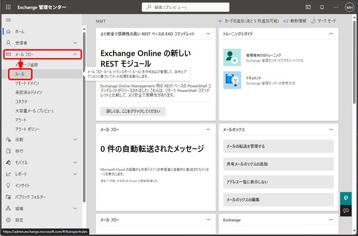Image resolution: width=358 pixels, height=236 pixels.
Task: Click the 移行 migration icon
Action: tap(9, 151)
